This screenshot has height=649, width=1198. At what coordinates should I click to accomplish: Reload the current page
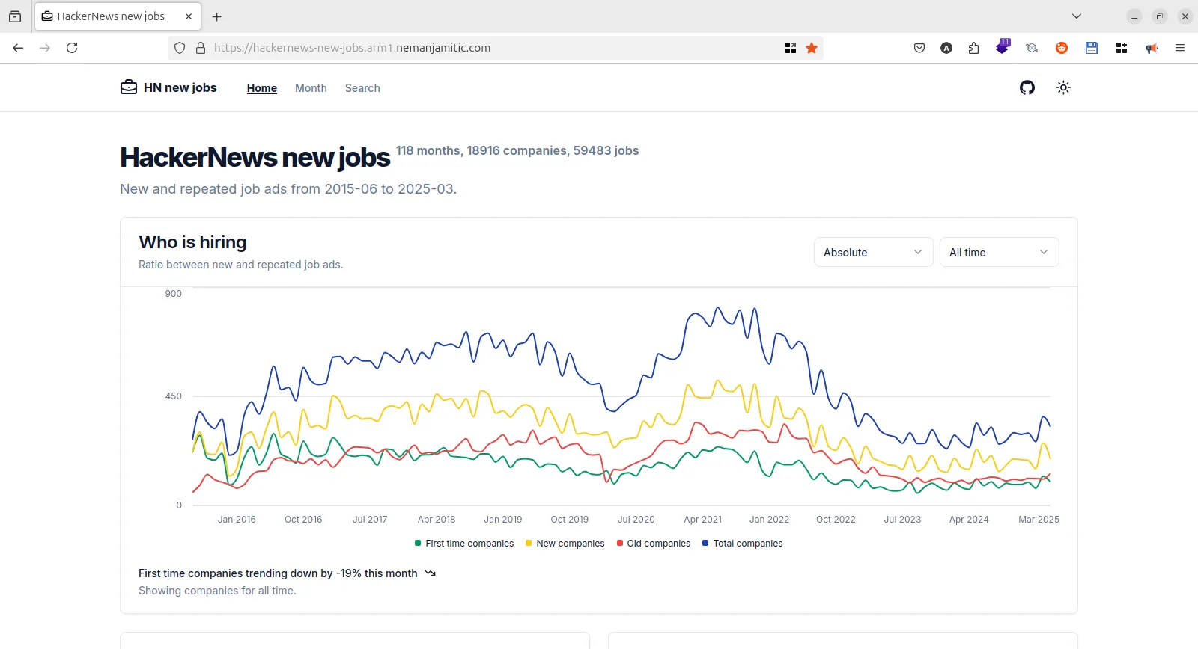(x=72, y=48)
